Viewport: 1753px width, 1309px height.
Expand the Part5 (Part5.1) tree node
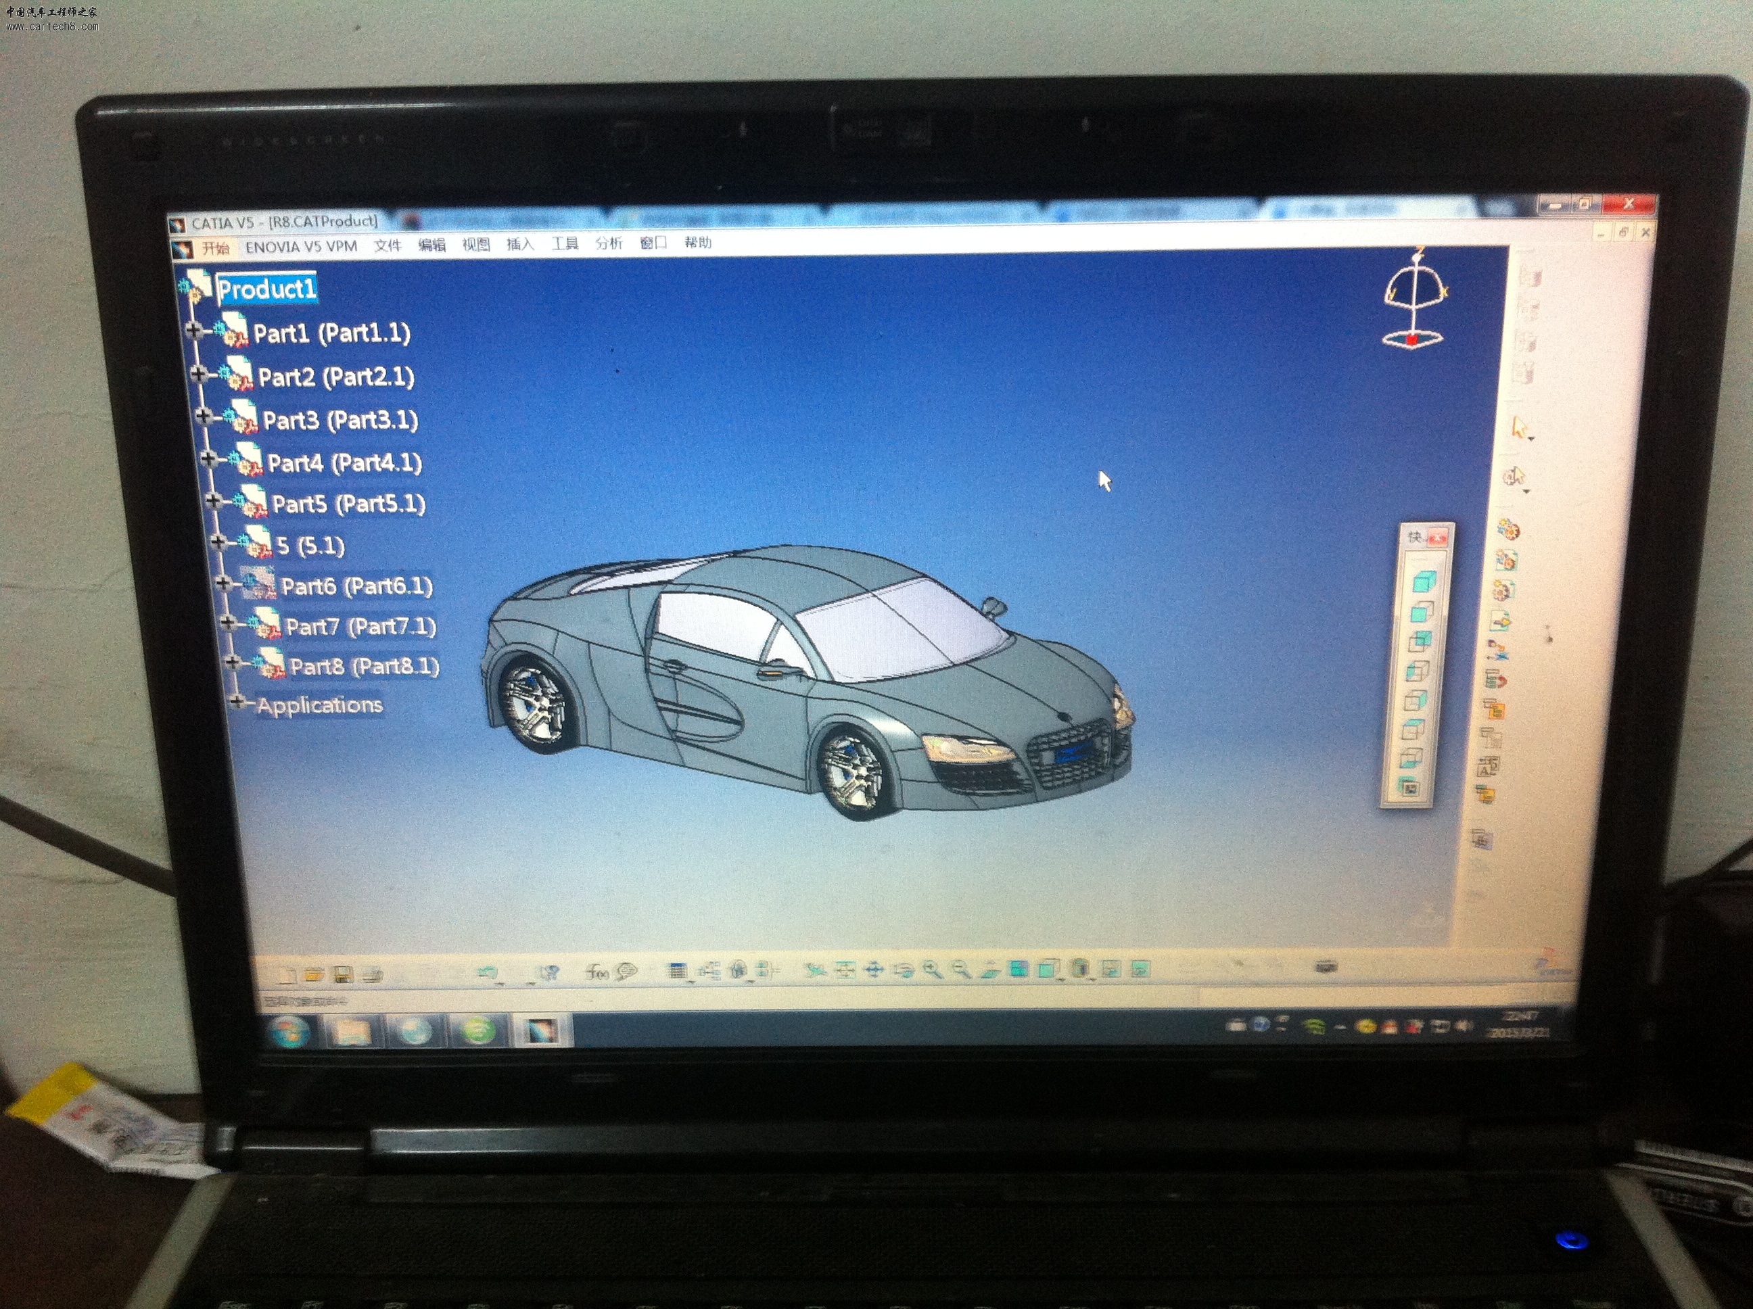coord(213,501)
